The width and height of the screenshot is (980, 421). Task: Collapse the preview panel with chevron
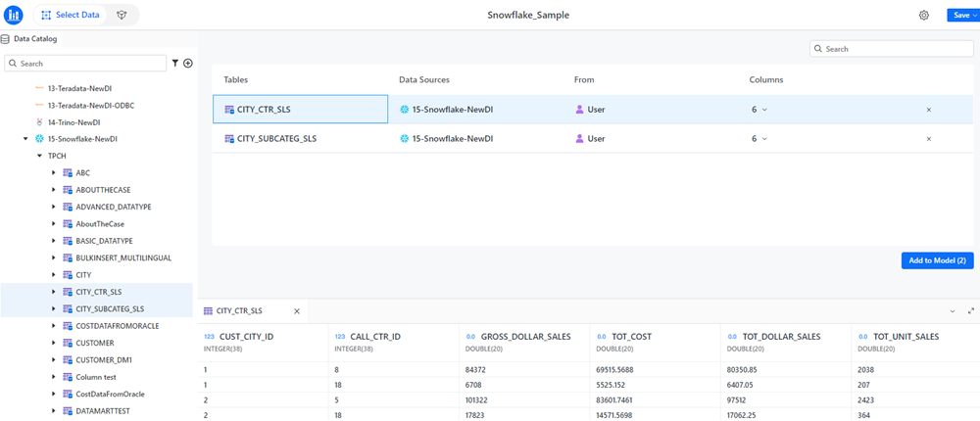click(x=953, y=310)
